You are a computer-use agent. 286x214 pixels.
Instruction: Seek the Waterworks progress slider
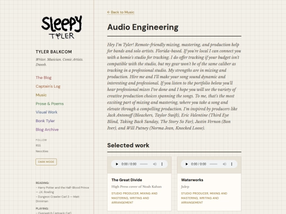213,164
